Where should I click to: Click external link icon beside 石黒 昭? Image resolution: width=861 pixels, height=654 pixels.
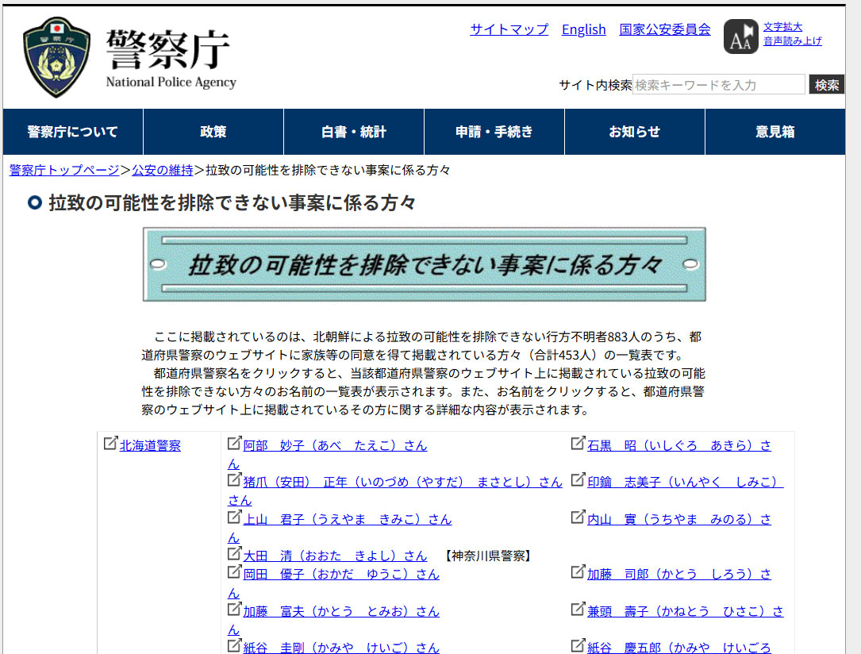[578, 444]
